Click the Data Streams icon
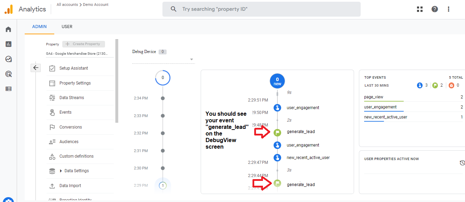The image size is (465, 202). [52, 98]
